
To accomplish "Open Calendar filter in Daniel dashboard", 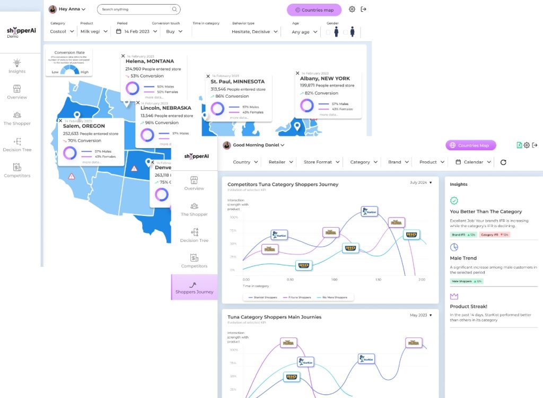I will pos(474,162).
